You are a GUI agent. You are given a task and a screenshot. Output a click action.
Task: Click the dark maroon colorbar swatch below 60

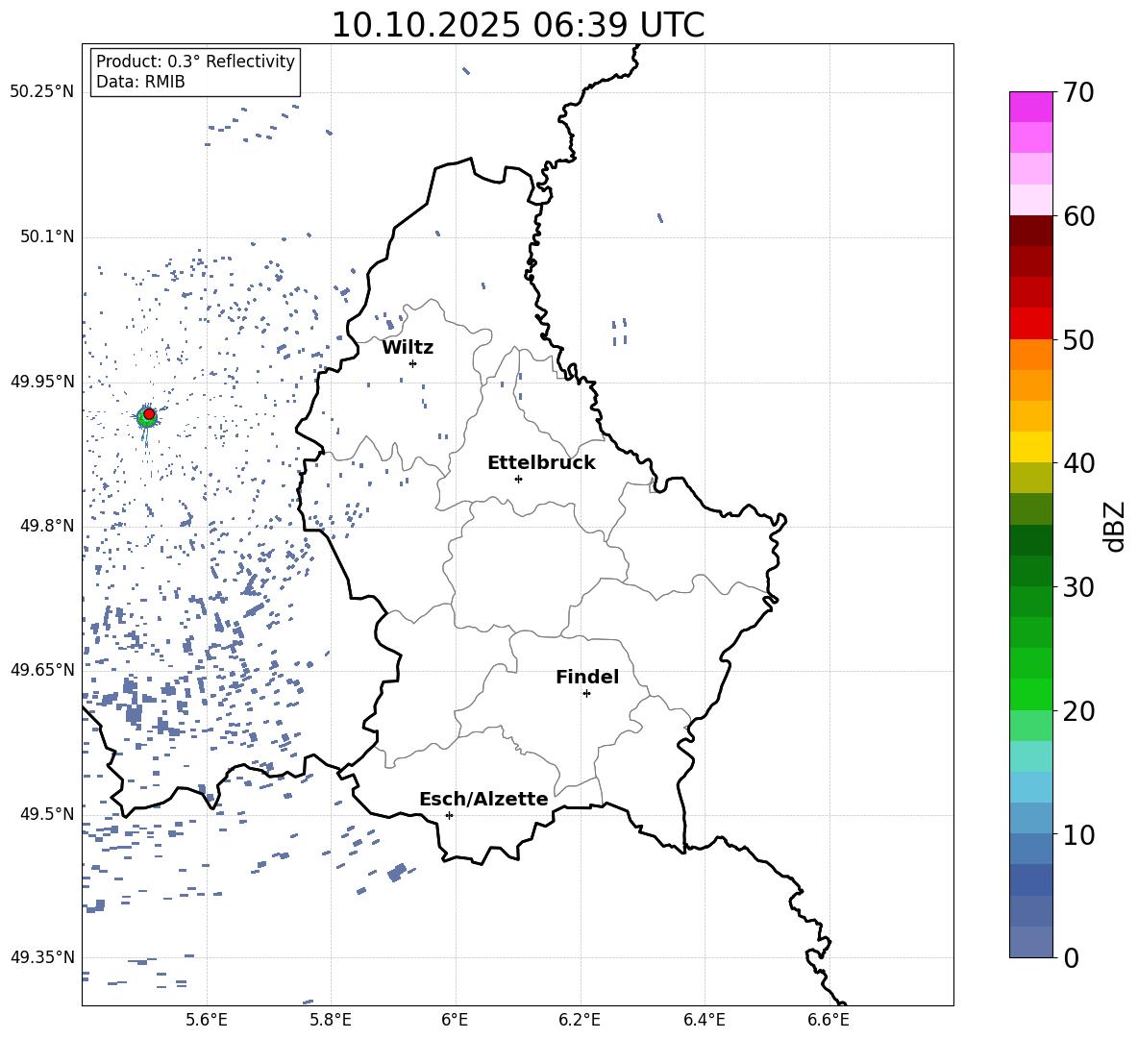(1031, 231)
